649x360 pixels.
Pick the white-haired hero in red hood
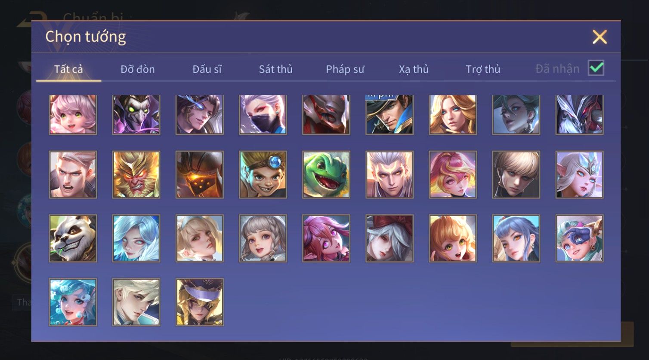tap(389, 238)
